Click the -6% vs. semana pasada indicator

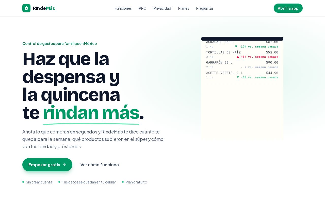(x=257, y=77)
